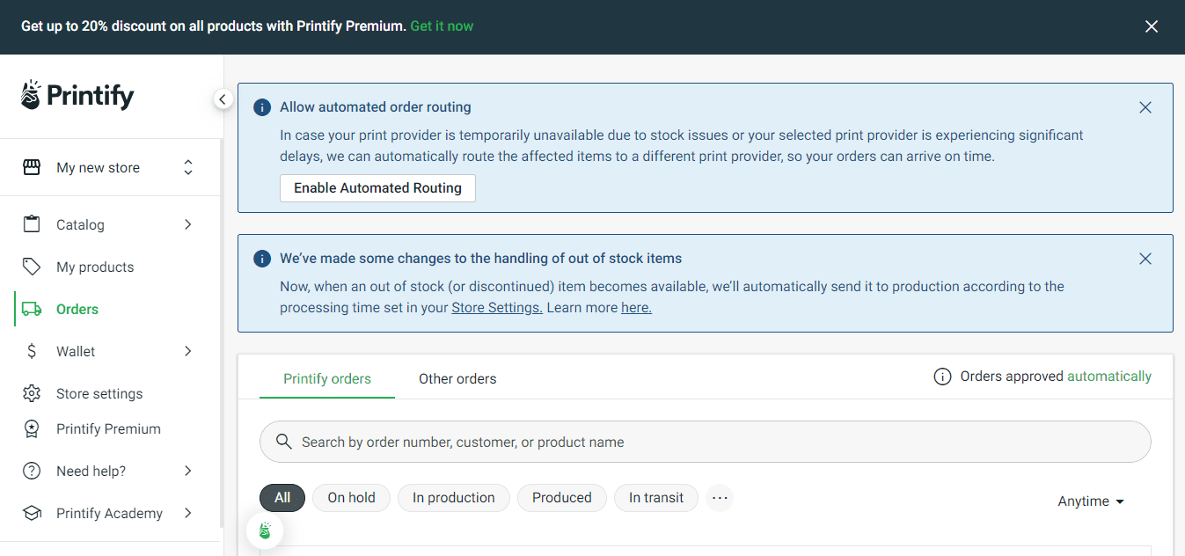The width and height of the screenshot is (1185, 556).
Task: Filter orders by On hold status
Action: point(351,498)
